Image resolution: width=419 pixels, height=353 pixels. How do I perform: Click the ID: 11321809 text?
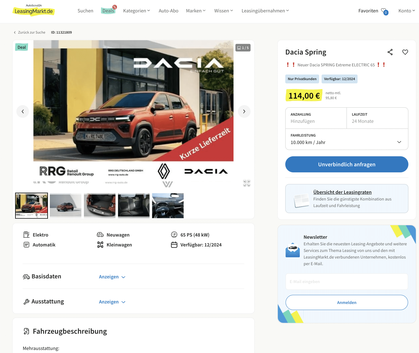click(61, 32)
